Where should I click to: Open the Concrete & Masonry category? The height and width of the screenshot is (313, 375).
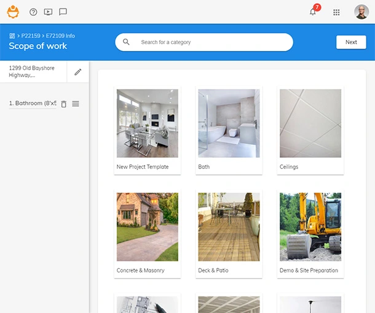(x=148, y=234)
